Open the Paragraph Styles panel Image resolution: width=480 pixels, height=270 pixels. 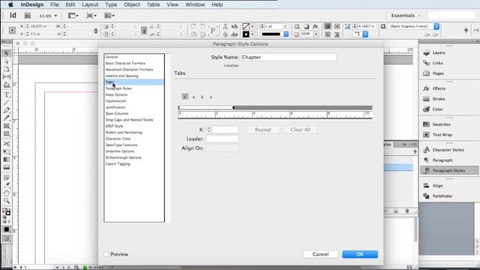coord(449,170)
